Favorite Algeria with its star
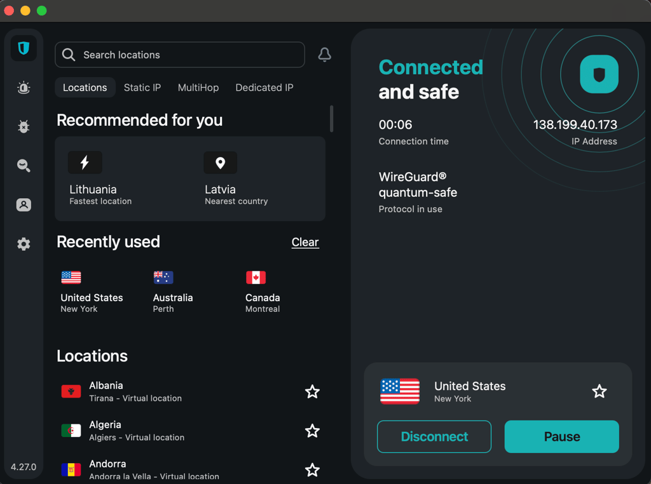 click(312, 431)
